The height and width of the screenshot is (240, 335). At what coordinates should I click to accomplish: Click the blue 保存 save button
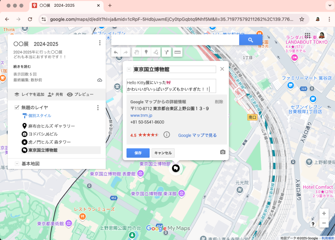tap(138, 153)
